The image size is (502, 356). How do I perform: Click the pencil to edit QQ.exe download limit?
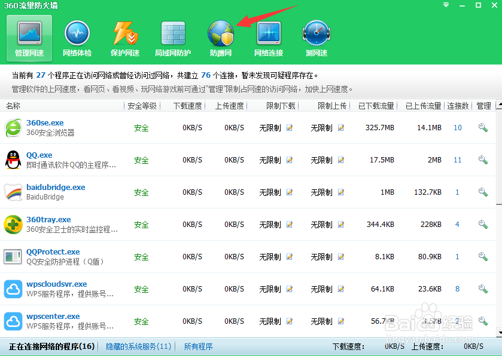coord(289,160)
